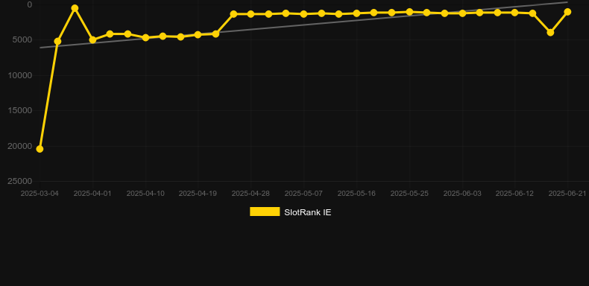Screen dimensions: 589x286
Task: Click the early peak data point near rank 0
Action: pyautogui.click(x=75, y=8)
